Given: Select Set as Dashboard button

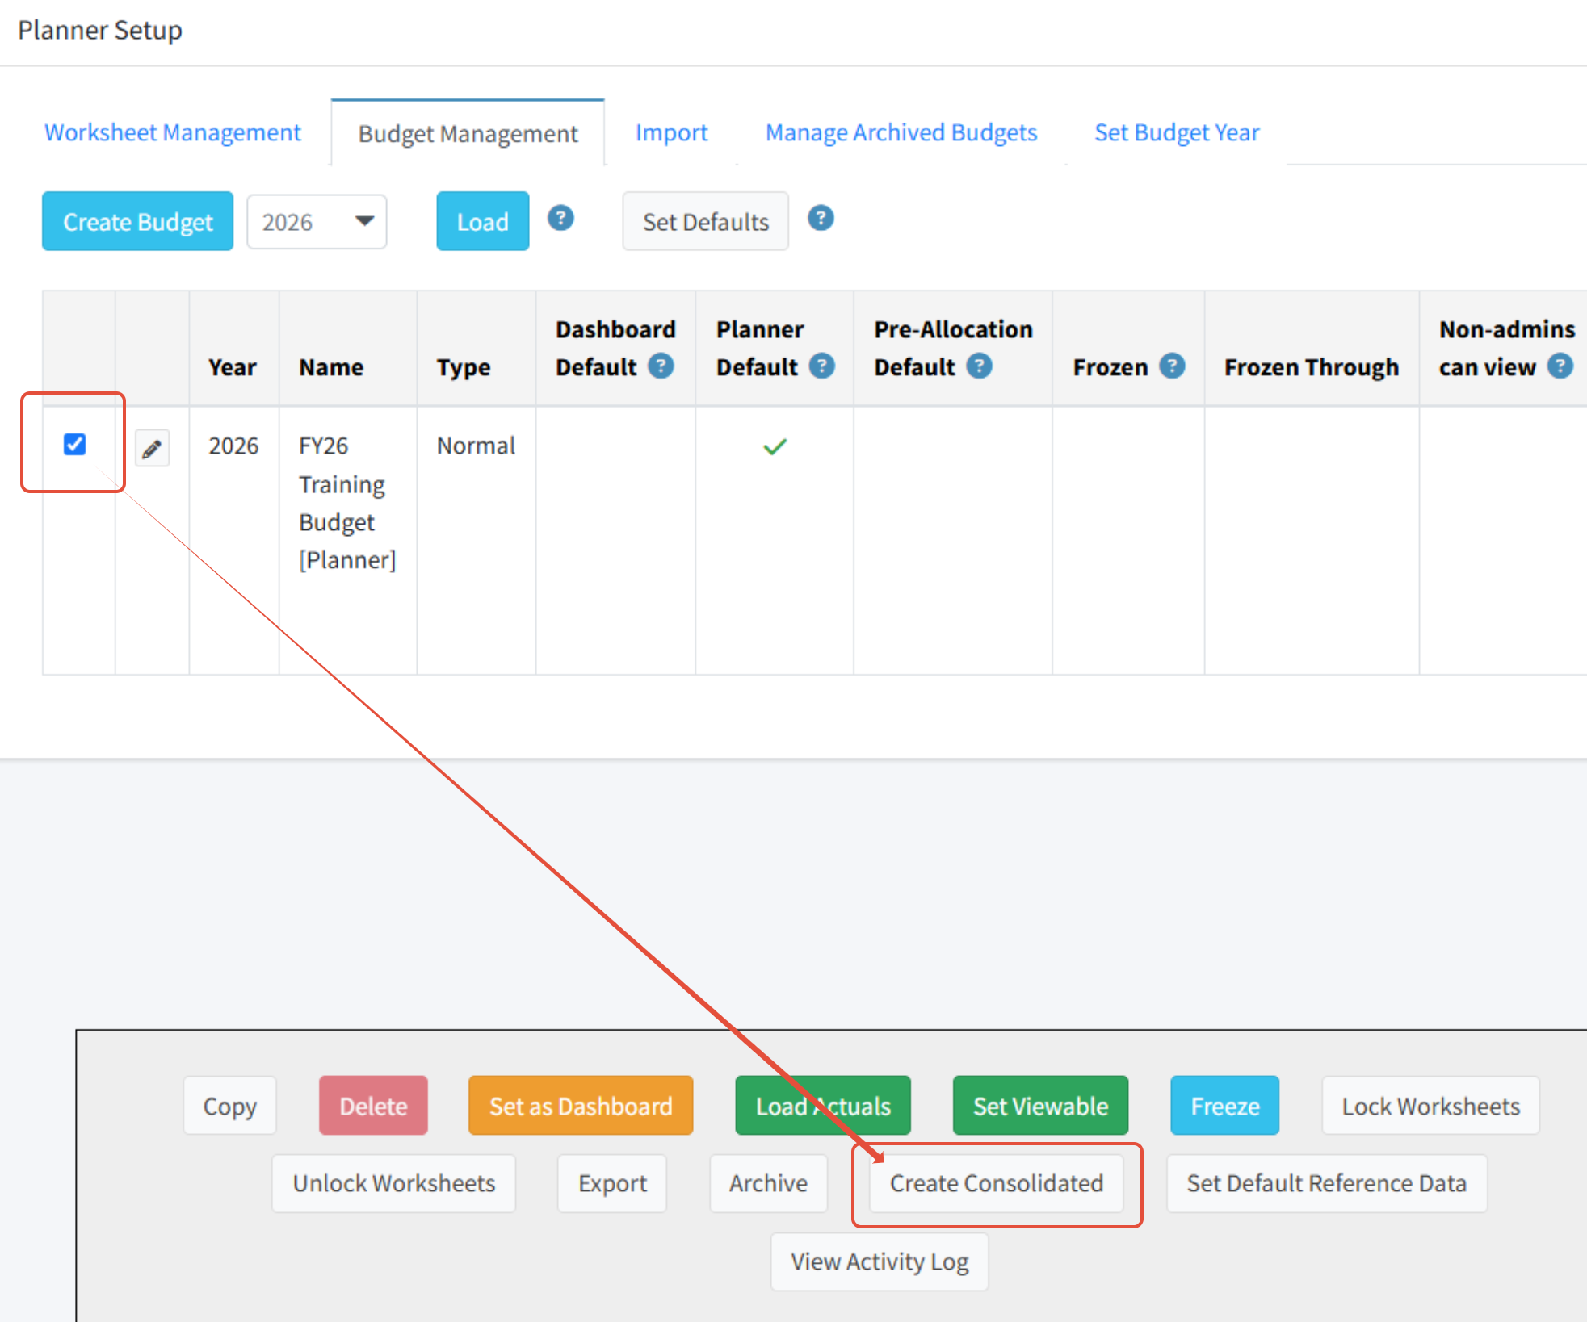Looking at the screenshot, I should [580, 1106].
